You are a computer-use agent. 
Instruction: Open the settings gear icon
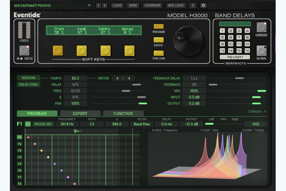(x=203, y=5)
